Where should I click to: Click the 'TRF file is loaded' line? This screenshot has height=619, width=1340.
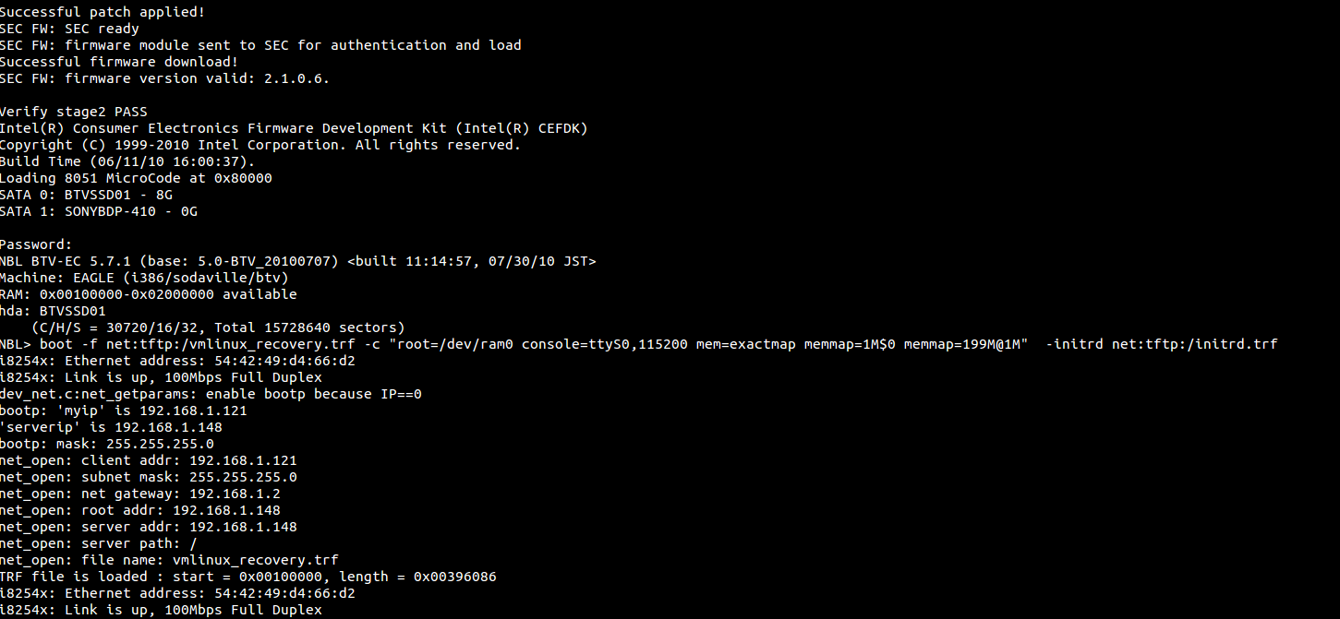coord(248,577)
